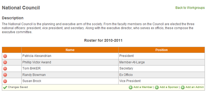Screen dimensions: 207x112
Task: Click green plus icon beside Add a Member
Action: [x=131, y=87]
